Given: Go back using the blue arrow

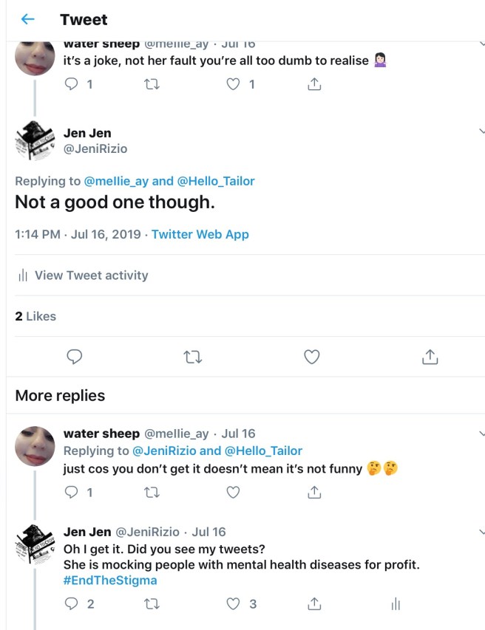Looking at the screenshot, I should 28,20.
